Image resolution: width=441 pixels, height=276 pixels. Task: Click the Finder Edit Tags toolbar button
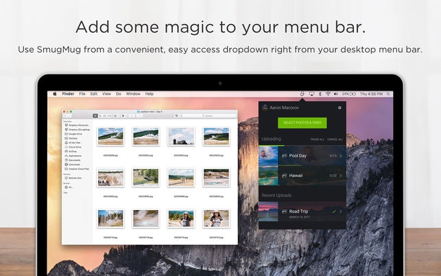click(139, 116)
